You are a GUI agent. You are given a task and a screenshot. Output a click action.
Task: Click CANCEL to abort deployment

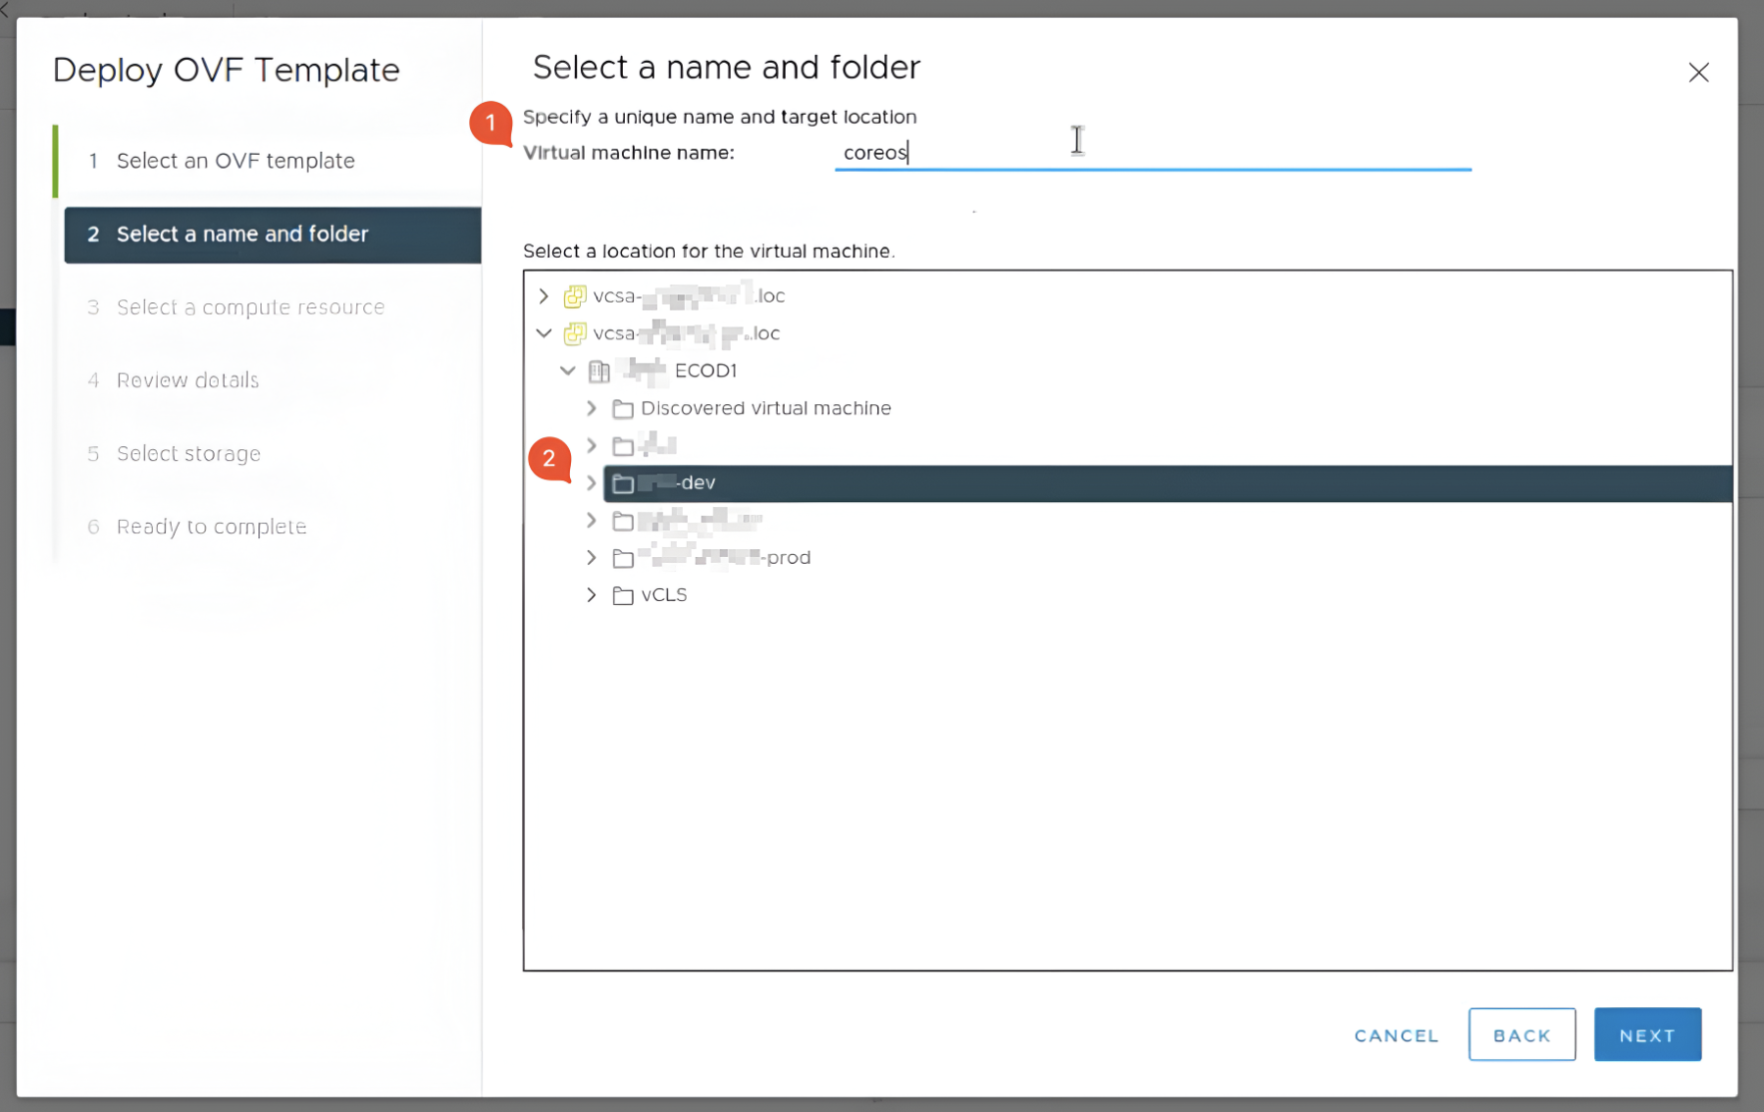coord(1396,1036)
